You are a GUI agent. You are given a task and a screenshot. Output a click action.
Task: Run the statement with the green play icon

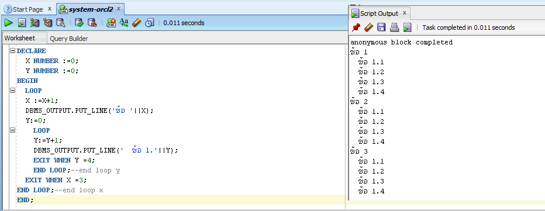(9, 23)
